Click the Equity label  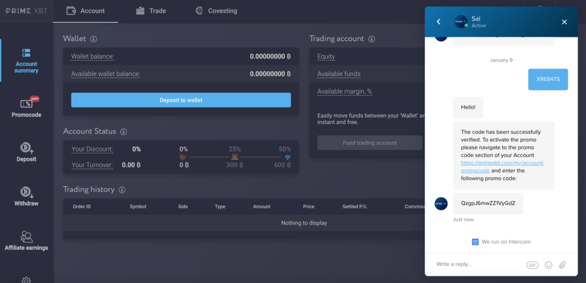pos(326,57)
